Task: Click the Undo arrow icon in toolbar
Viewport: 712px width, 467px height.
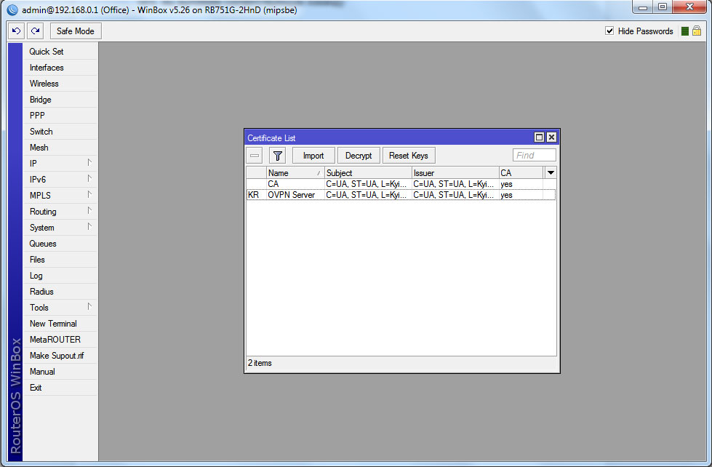Action: 17,31
